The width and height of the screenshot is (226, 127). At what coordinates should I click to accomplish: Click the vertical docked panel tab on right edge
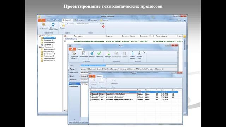[185, 42]
